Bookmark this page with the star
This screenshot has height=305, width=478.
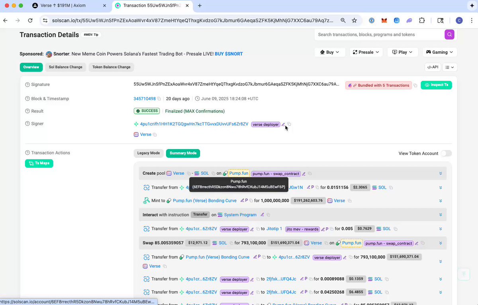(x=354, y=20)
